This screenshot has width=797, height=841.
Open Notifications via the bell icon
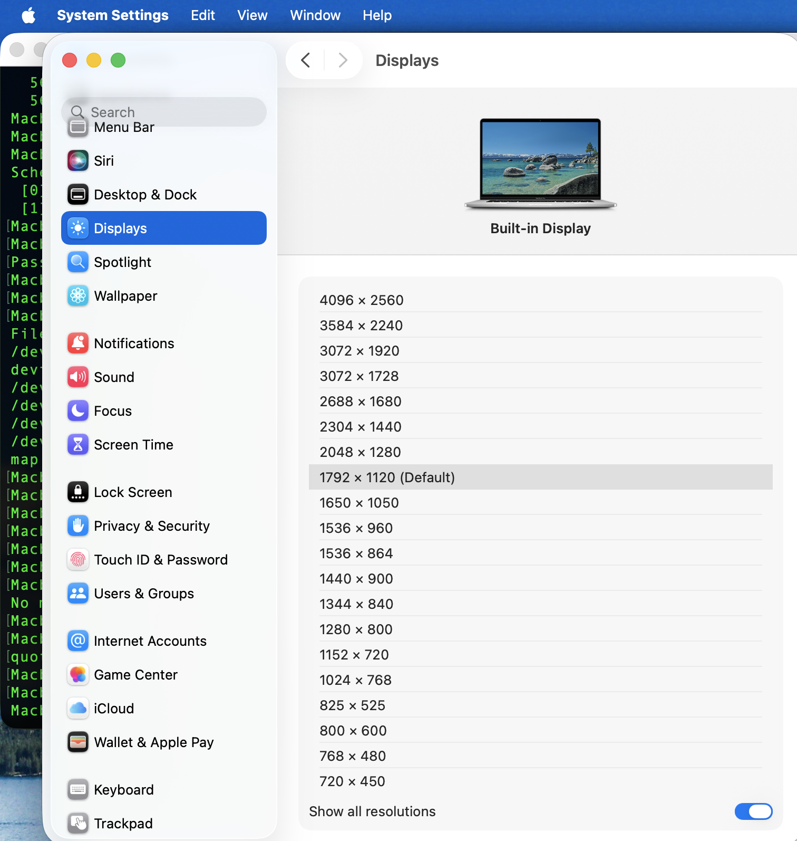[78, 343]
